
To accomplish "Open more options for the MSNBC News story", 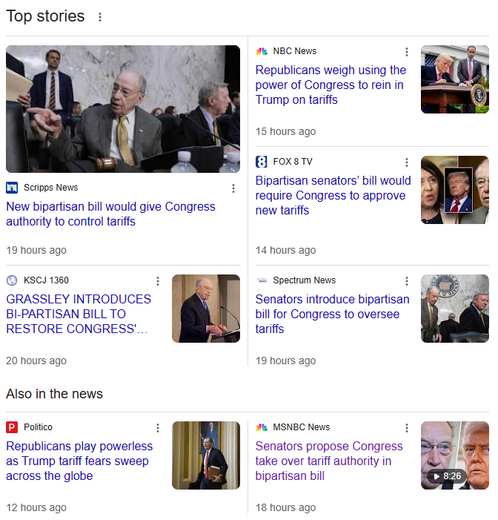I will 407,428.
